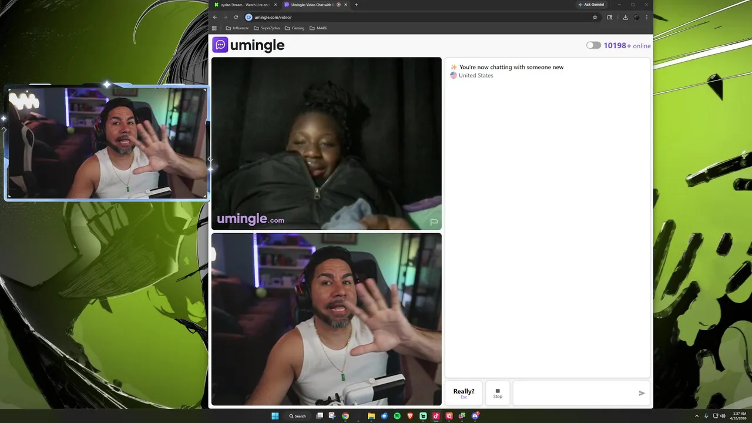Open the Gaming bookmarks folder
The height and width of the screenshot is (423, 752).
[294, 28]
